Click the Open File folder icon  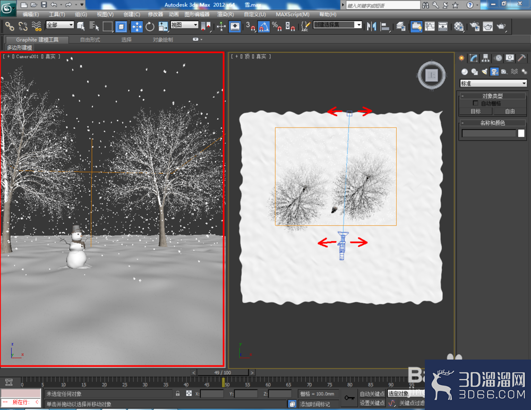click(x=34, y=5)
